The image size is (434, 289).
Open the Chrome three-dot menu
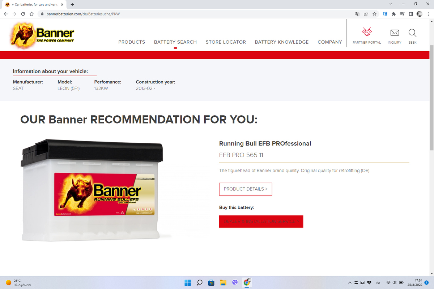pyautogui.click(x=428, y=14)
